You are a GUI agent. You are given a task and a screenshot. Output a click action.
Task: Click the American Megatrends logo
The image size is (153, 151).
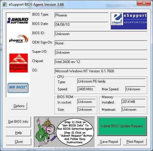[x=19, y=63]
